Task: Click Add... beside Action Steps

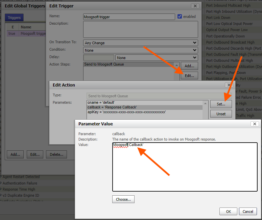Action: 189,66
